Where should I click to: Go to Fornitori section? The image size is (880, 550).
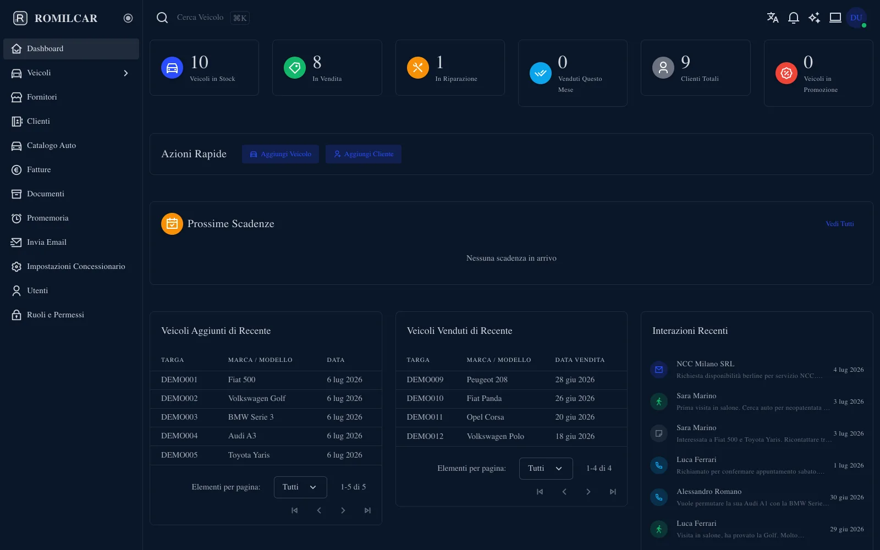[71, 97]
